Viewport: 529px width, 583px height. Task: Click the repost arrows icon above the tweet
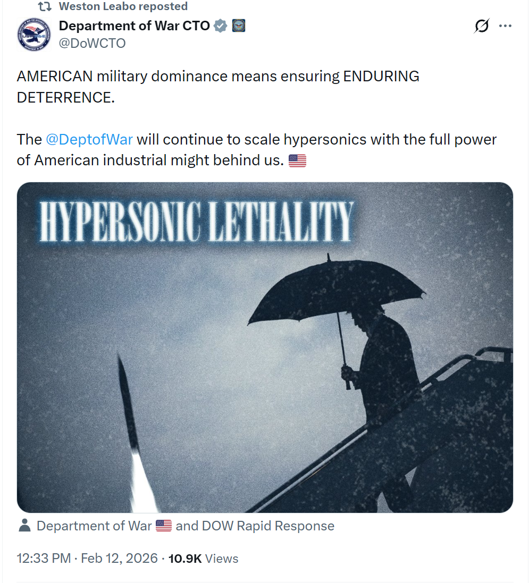click(x=45, y=7)
